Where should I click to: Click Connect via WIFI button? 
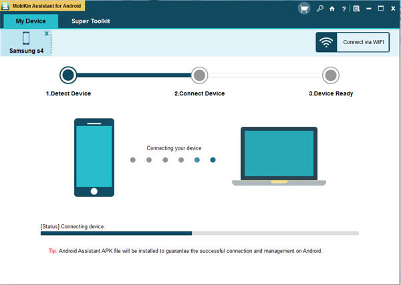click(352, 42)
